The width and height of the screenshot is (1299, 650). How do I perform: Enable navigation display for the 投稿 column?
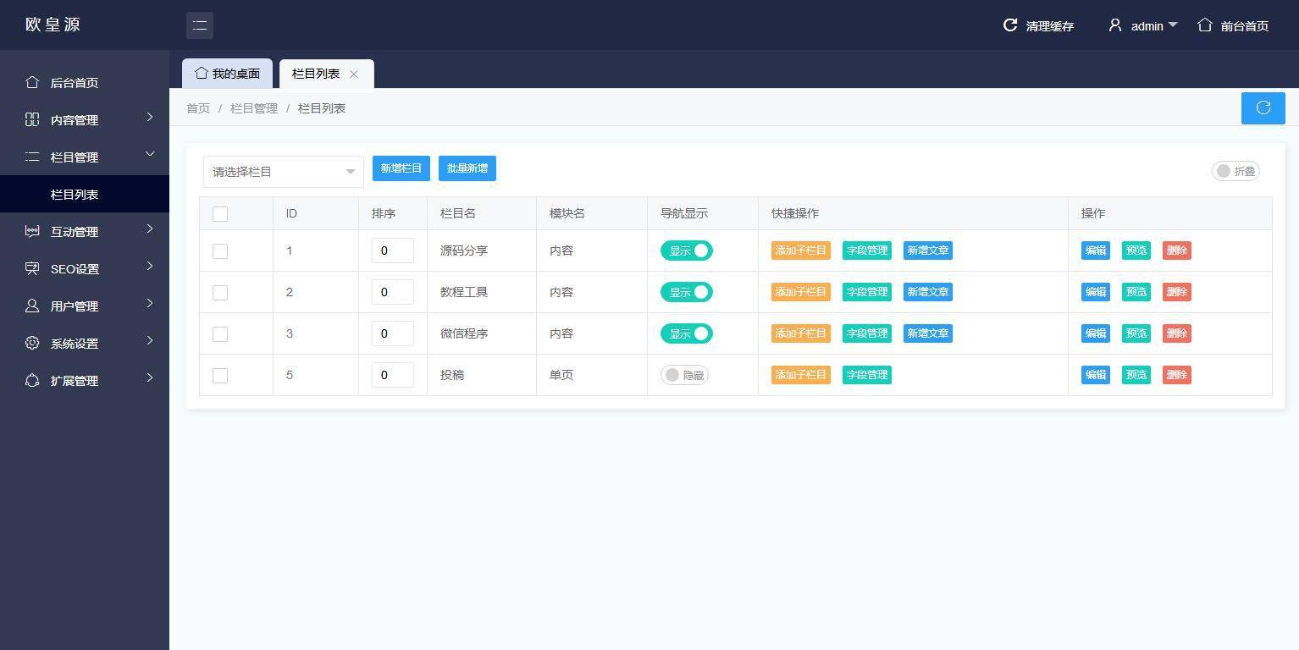point(684,375)
